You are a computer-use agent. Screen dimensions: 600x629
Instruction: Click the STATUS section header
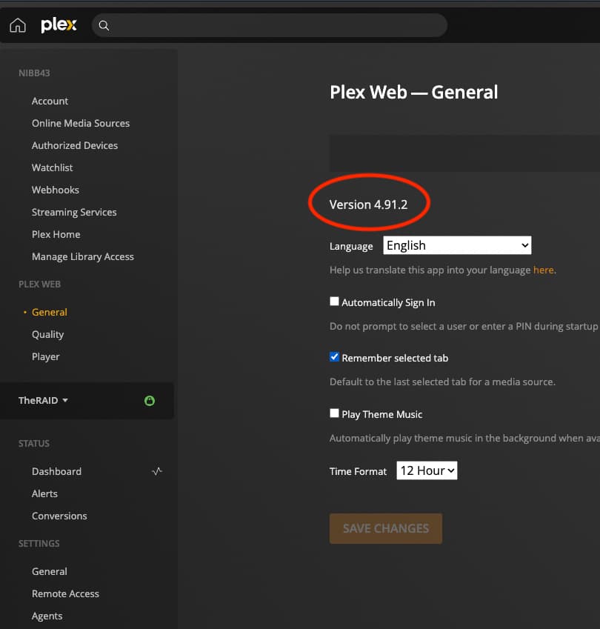33,444
